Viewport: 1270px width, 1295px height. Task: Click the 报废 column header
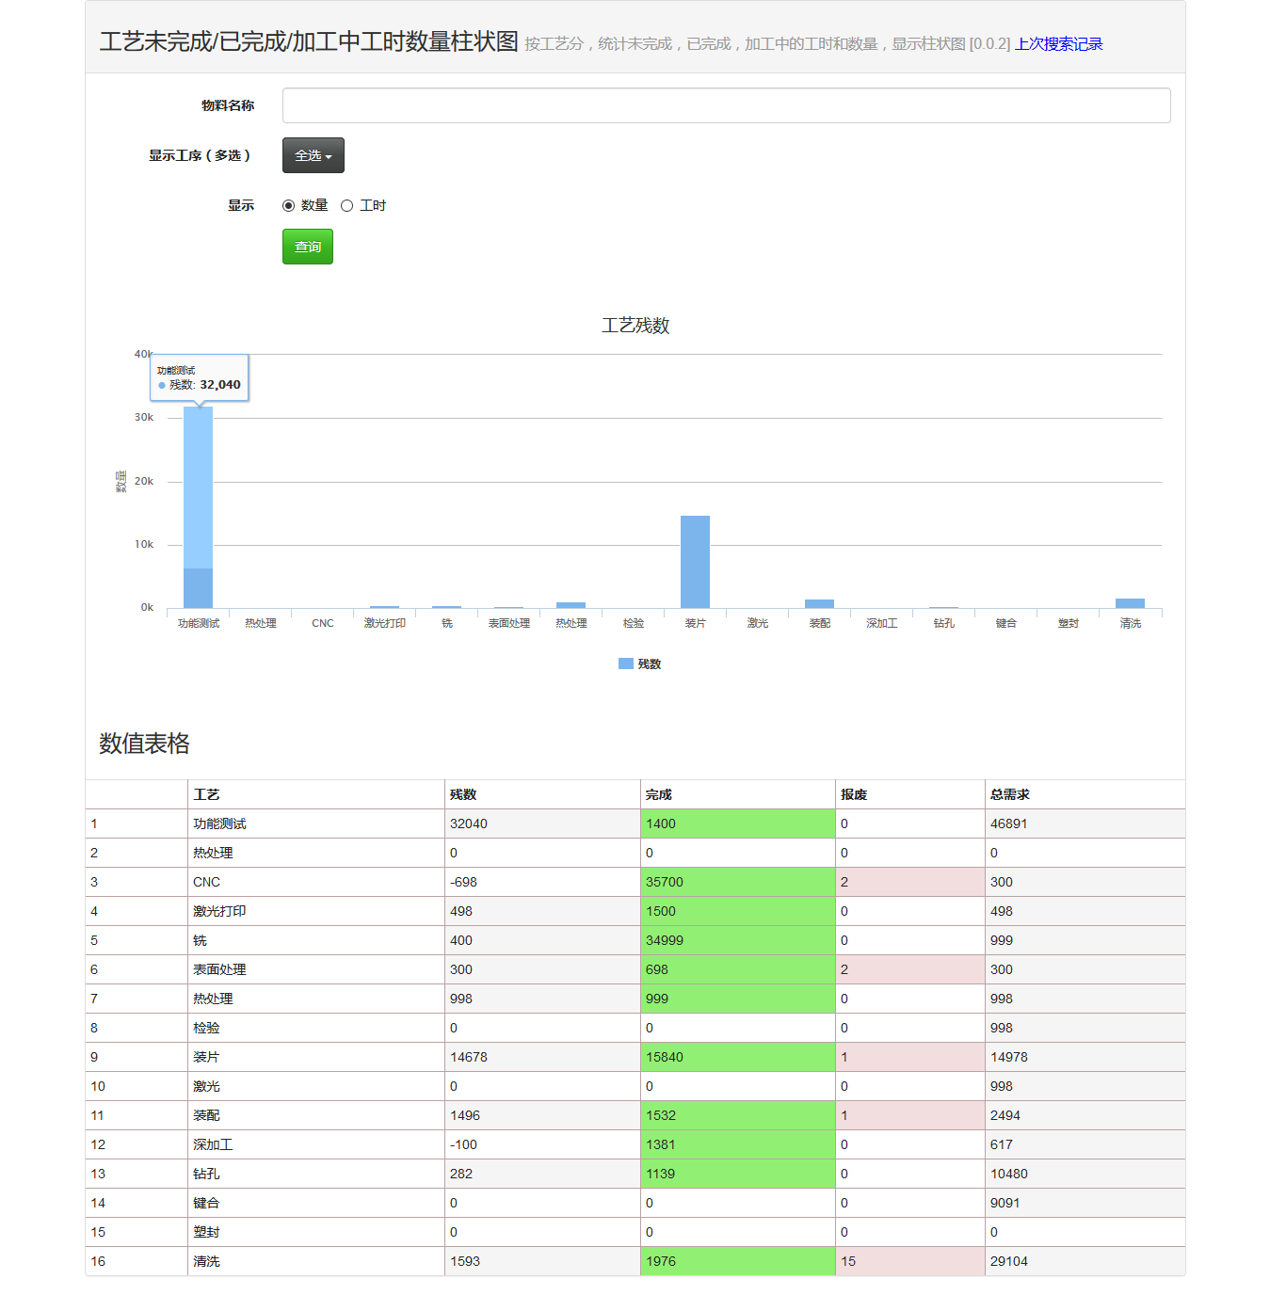854,794
